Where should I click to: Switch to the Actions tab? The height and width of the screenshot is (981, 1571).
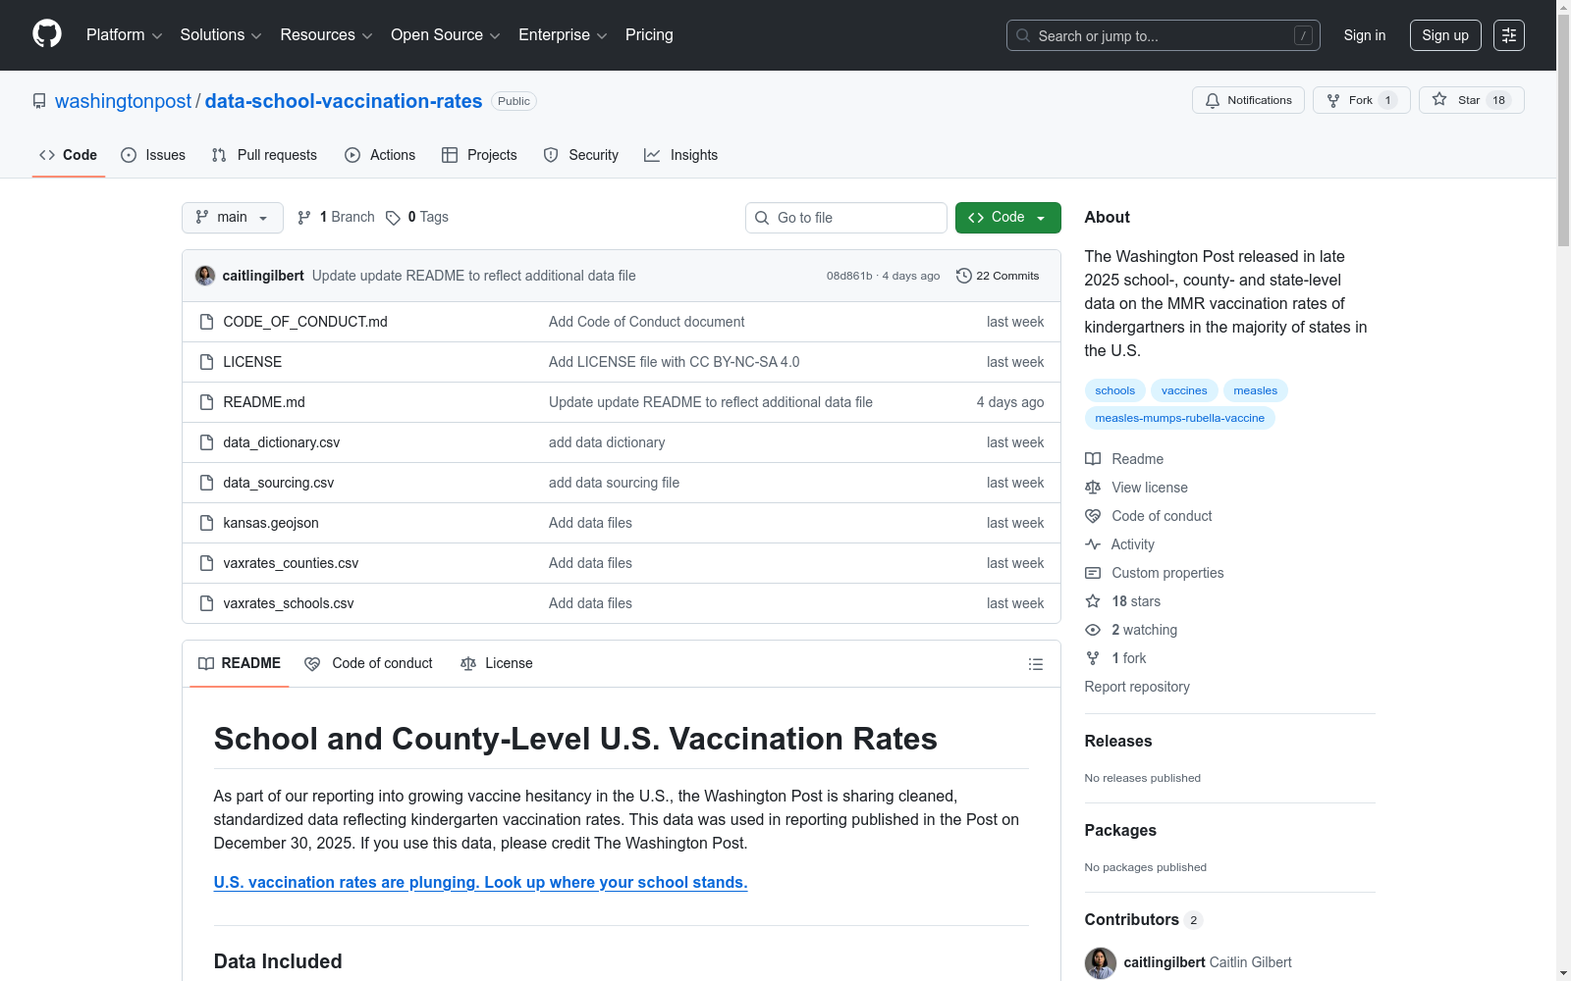(380, 155)
